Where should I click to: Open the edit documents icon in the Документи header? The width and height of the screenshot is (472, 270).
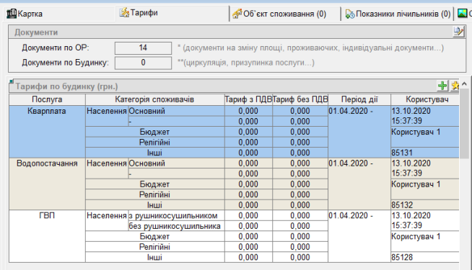click(x=459, y=32)
